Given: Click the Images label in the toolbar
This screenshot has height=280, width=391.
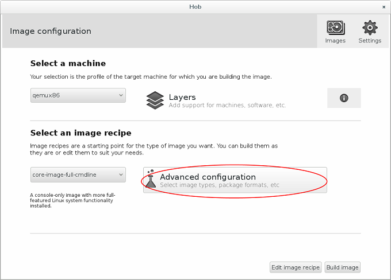Looking at the screenshot, I should (x=335, y=41).
